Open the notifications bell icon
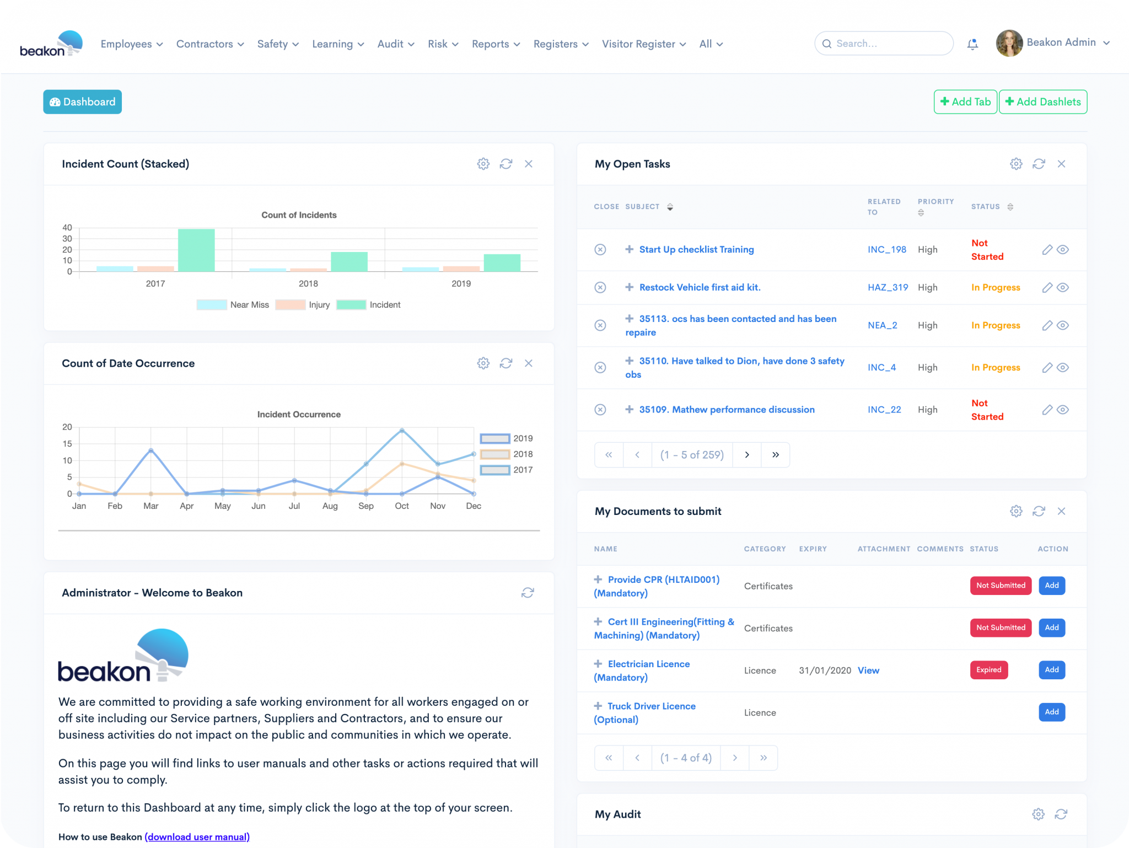Screen dimensions: 1129x848 (972, 44)
